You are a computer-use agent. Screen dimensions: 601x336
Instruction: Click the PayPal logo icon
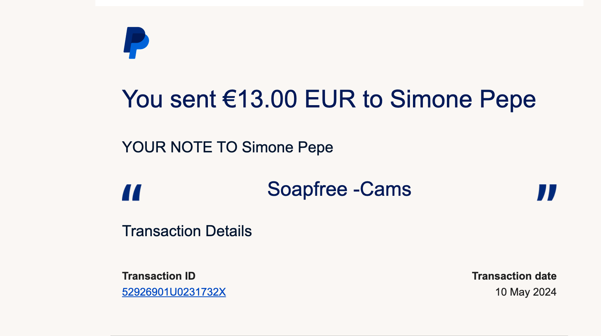(x=136, y=43)
